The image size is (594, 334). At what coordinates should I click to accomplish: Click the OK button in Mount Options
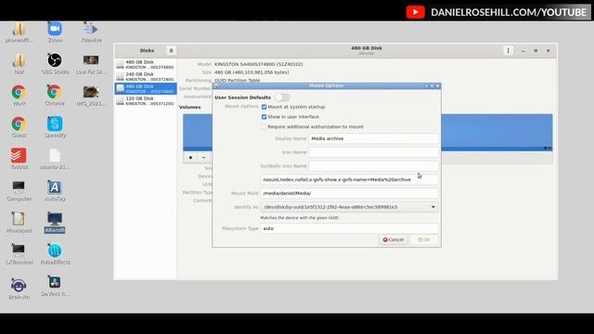[x=424, y=239]
